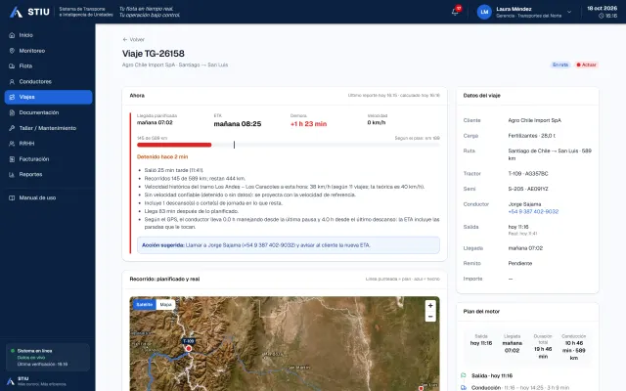Open Conductores via its person icon

click(x=12, y=82)
